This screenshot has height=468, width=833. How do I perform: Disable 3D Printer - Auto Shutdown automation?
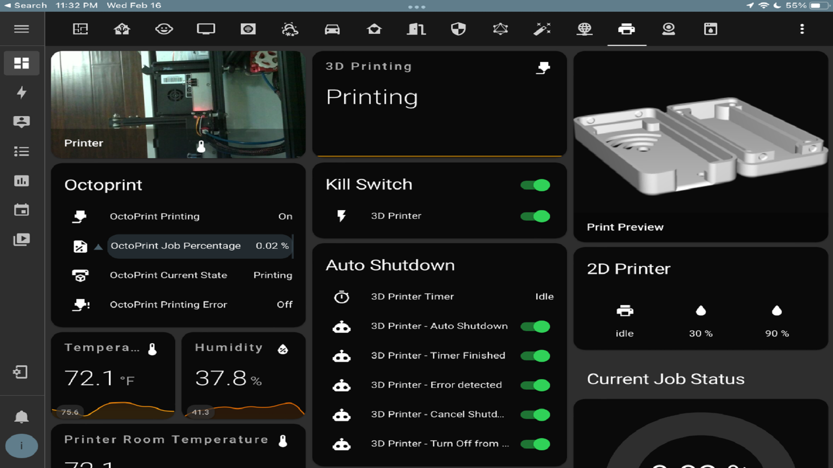point(535,326)
